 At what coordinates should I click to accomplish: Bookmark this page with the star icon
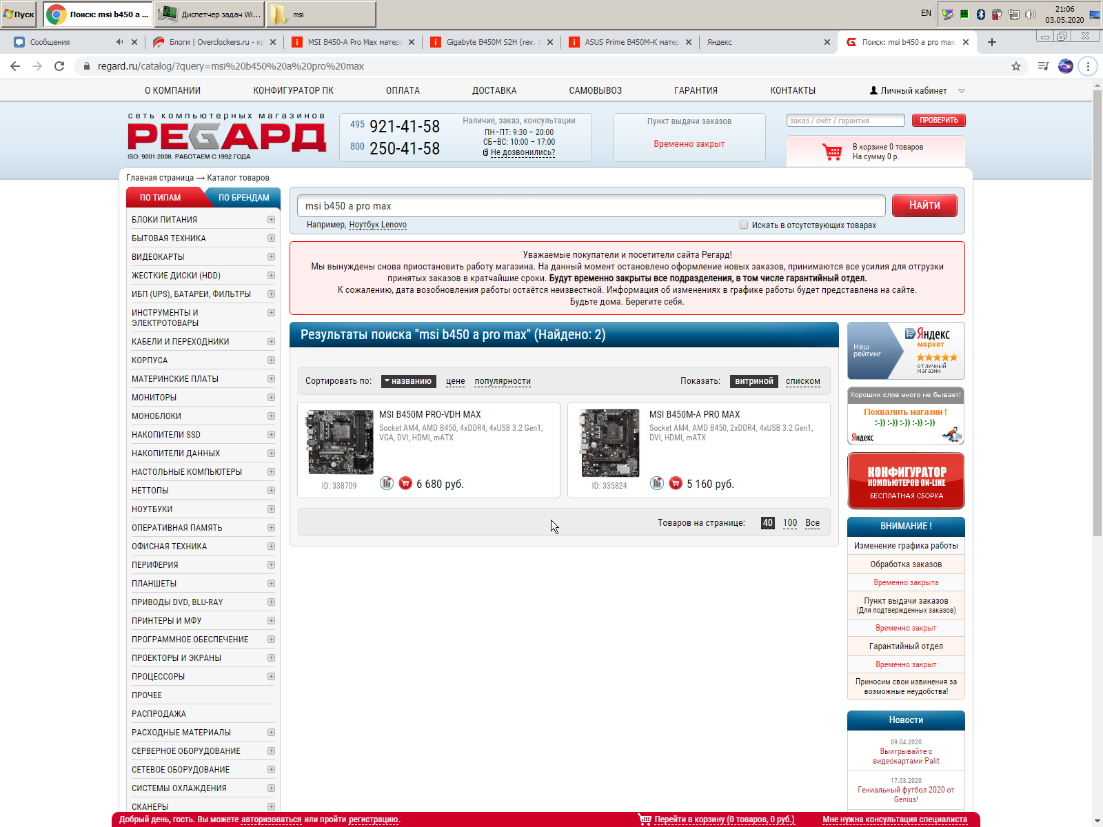click(x=1016, y=66)
